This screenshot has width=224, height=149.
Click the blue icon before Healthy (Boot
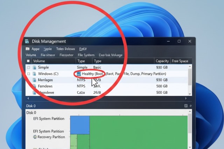(x=79, y=74)
